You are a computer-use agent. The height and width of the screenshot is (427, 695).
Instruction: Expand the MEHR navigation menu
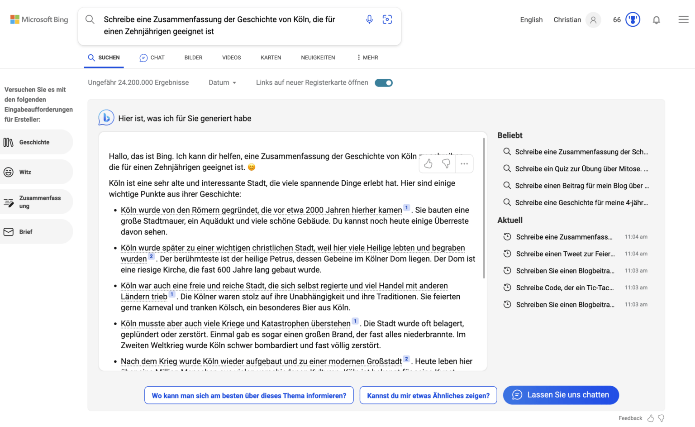pyautogui.click(x=367, y=58)
